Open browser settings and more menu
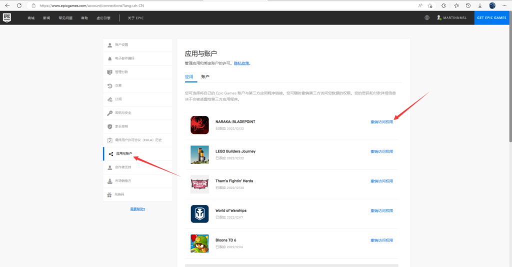Image resolution: width=512 pixels, height=267 pixels. click(504, 5)
